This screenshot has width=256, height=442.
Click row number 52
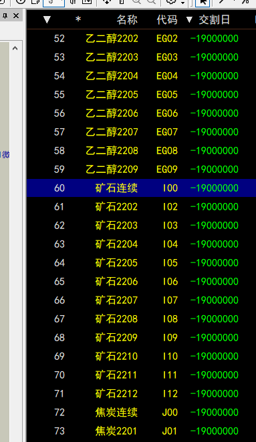pos(59,38)
